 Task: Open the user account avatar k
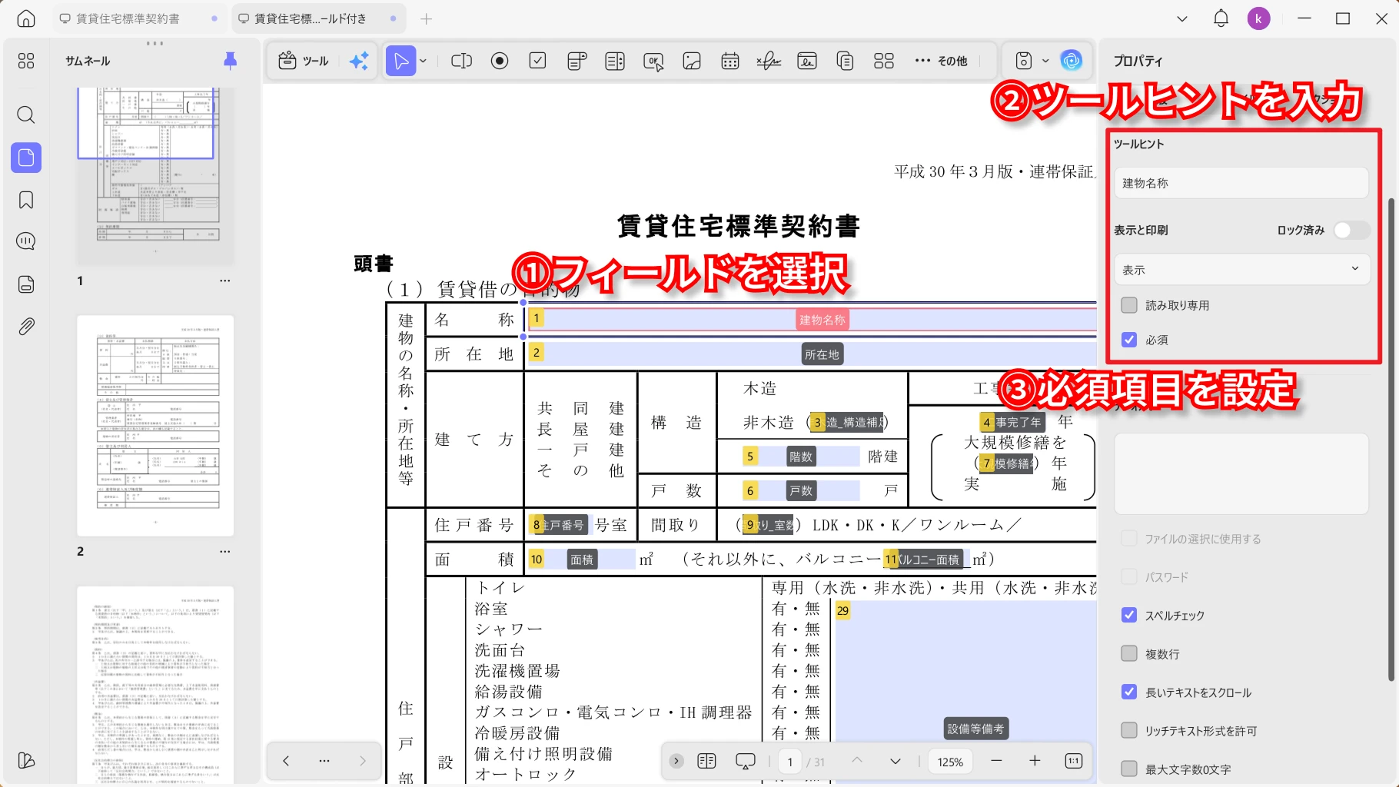(1258, 18)
